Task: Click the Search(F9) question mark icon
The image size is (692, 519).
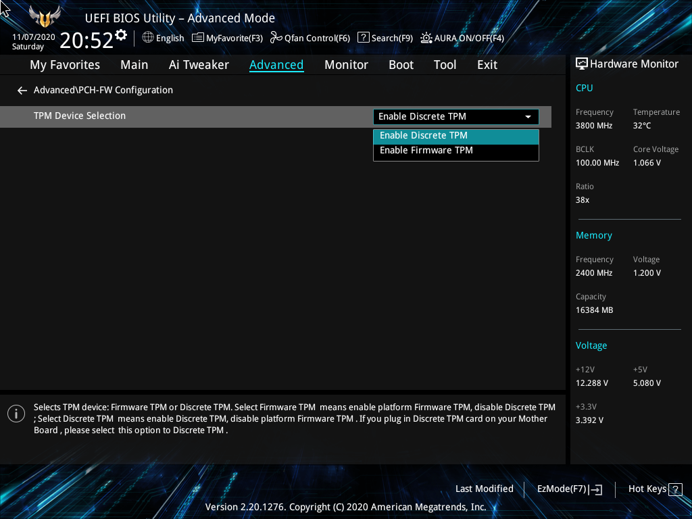Action: (x=363, y=38)
